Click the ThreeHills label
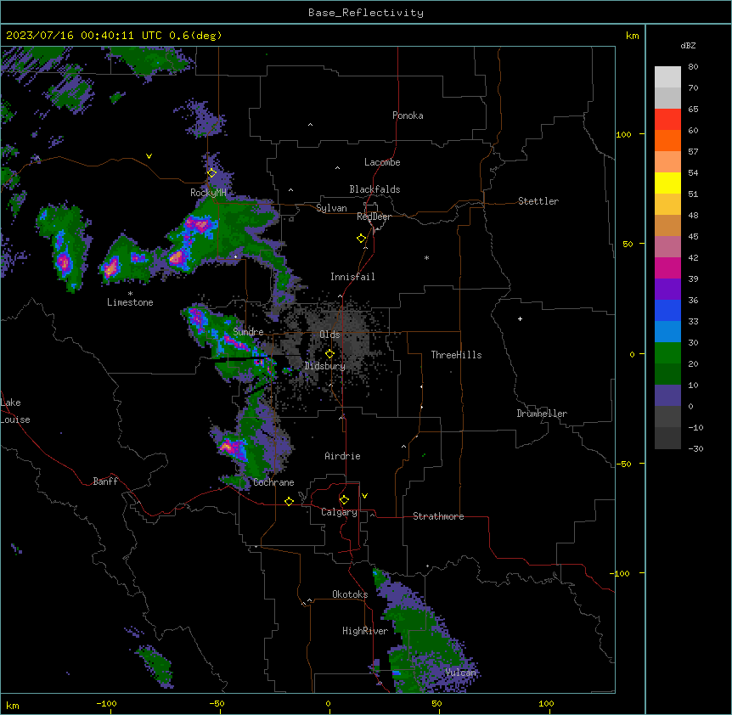 tap(456, 355)
